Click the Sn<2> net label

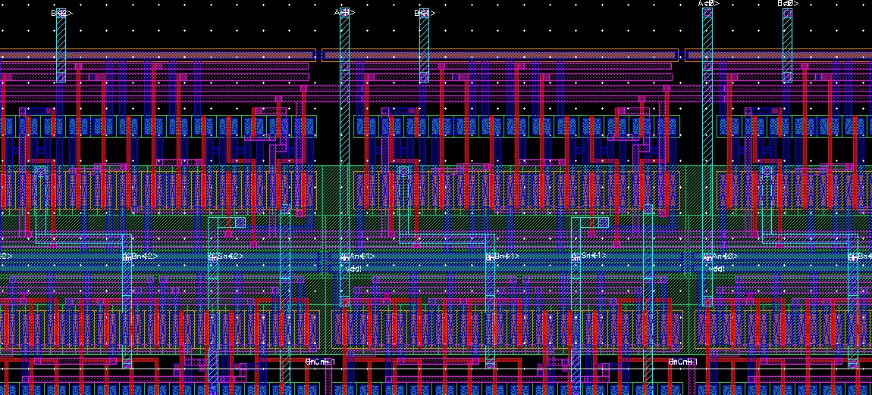[x=227, y=257]
